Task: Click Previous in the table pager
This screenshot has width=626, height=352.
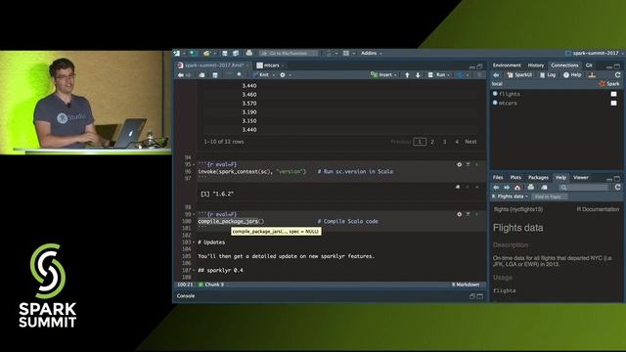Action: [x=401, y=142]
